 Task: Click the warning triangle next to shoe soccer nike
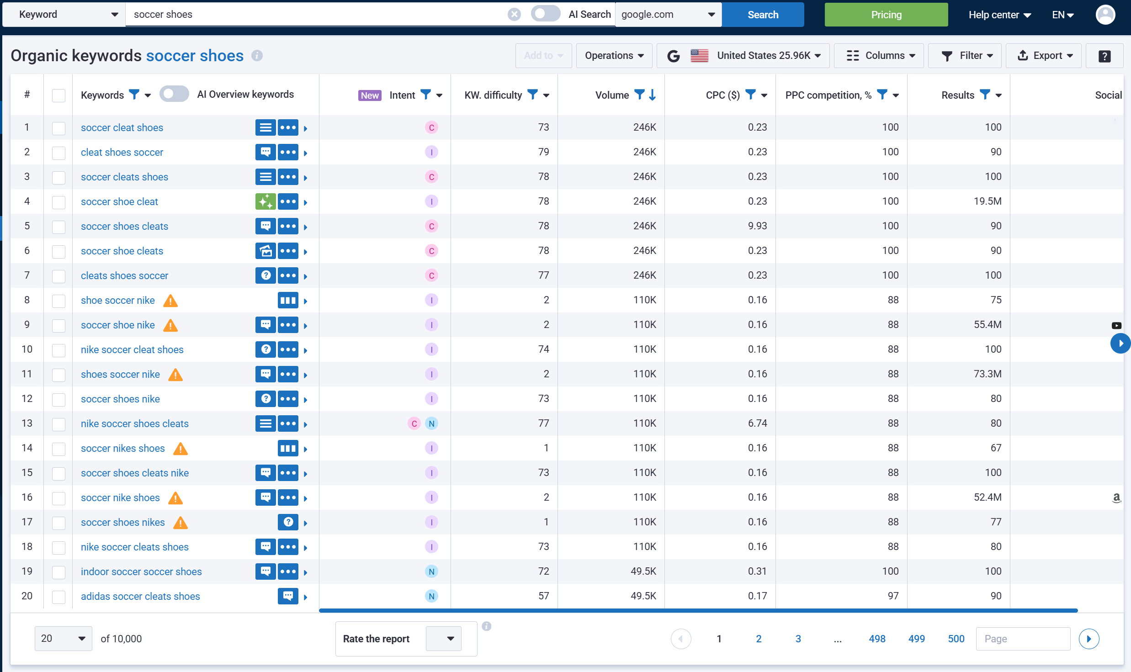[170, 301]
